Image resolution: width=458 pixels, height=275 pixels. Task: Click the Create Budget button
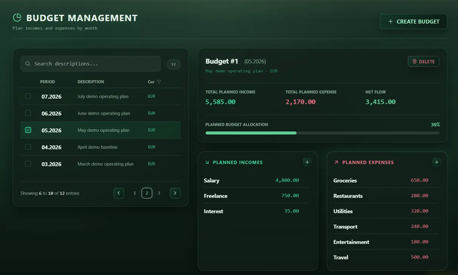(413, 22)
